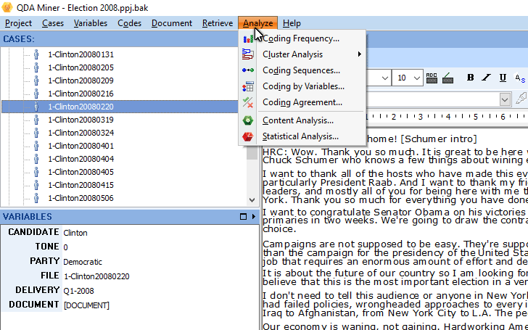
Task: Toggle underline formatting
Action: [x=503, y=78]
